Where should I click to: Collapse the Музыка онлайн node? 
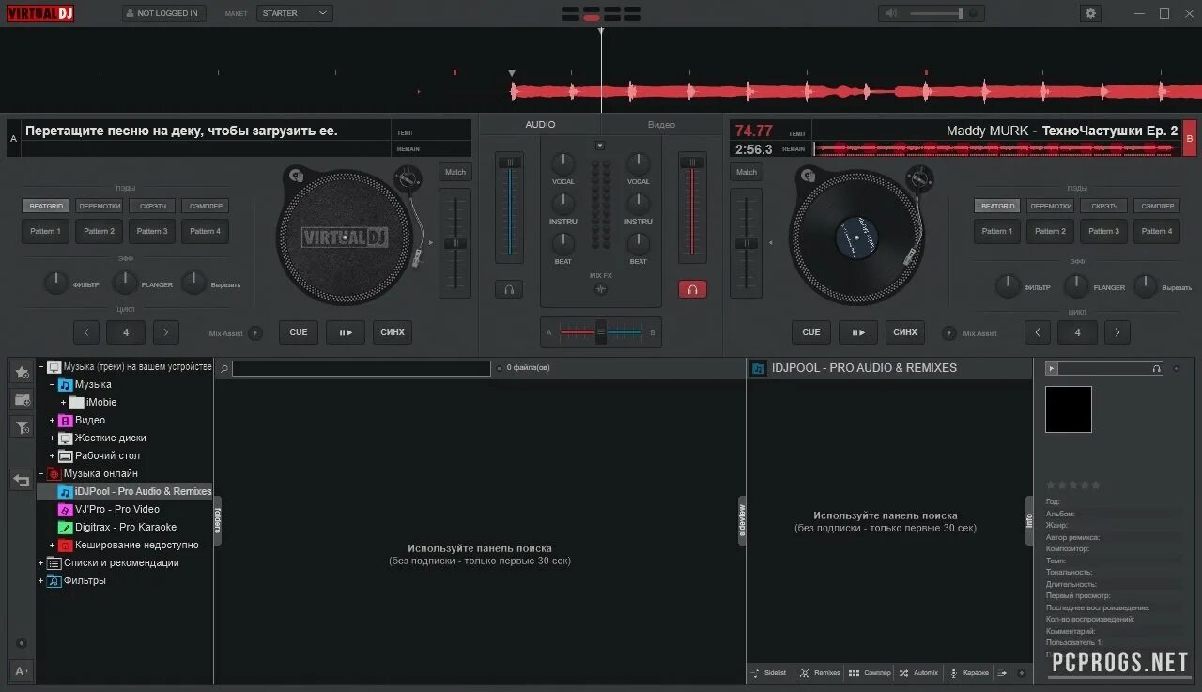pos(41,474)
